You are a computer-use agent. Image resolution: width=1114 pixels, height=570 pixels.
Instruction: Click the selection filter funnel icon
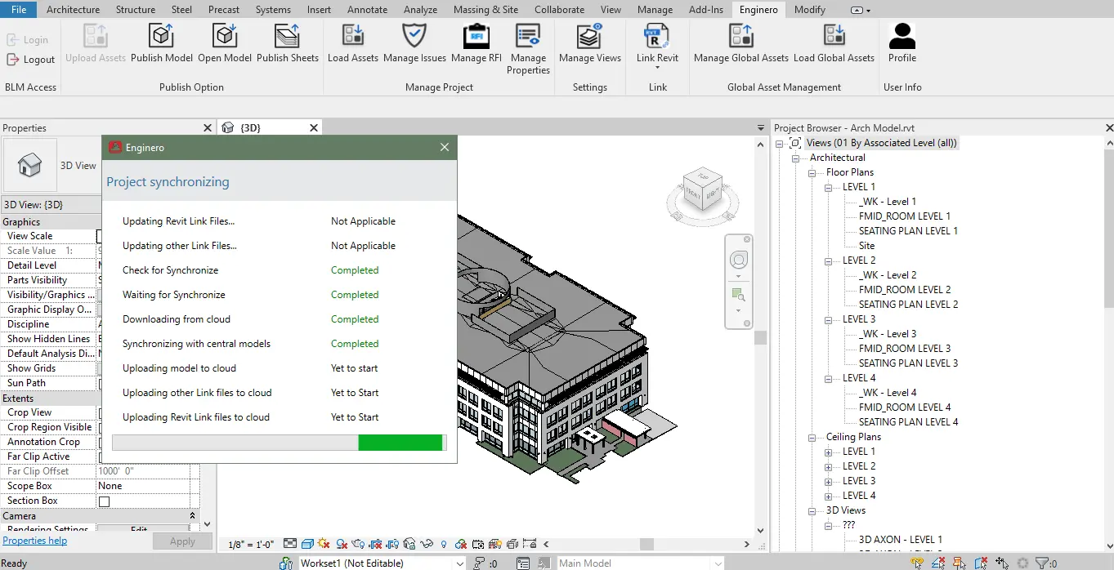(1042, 563)
